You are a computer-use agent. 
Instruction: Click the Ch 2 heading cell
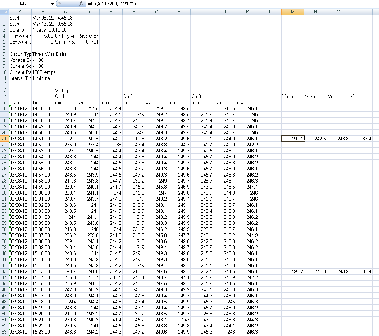(x=134, y=96)
